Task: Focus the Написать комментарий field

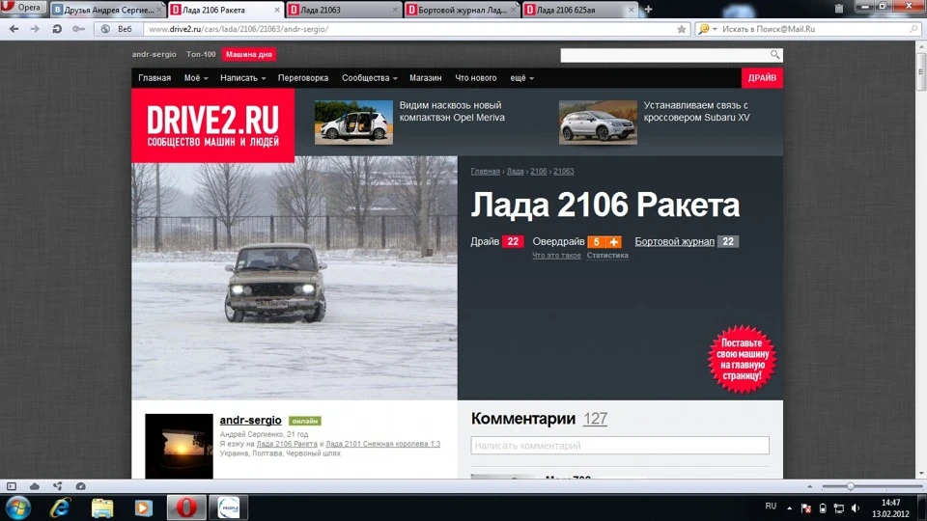Action: pos(620,446)
